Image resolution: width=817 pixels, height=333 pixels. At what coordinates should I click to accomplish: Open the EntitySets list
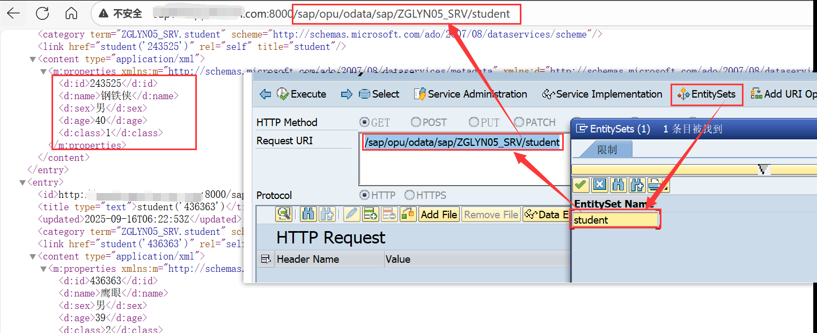click(x=707, y=95)
